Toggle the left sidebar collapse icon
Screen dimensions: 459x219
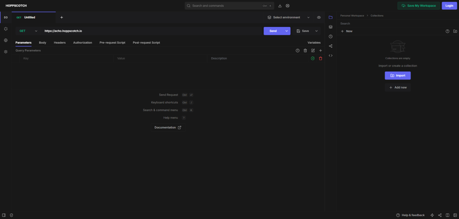4,215
